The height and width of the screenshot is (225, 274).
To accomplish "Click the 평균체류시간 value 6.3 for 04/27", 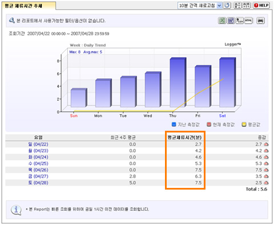I will [x=198, y=176].
